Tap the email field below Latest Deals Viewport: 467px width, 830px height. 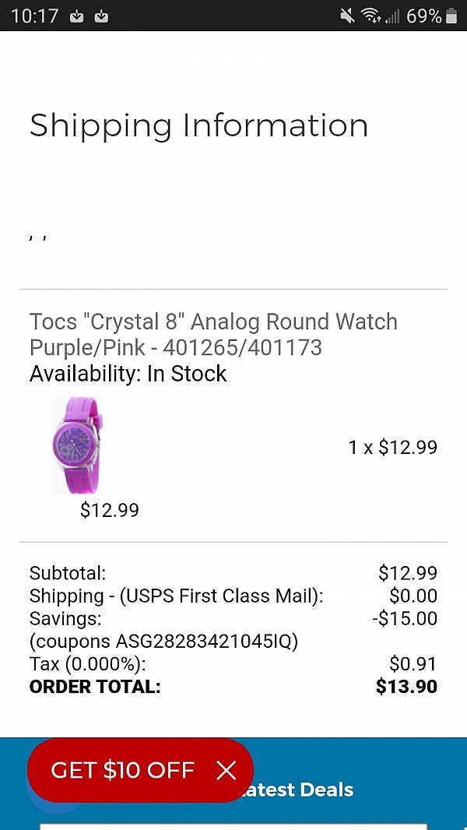[233, 825]
